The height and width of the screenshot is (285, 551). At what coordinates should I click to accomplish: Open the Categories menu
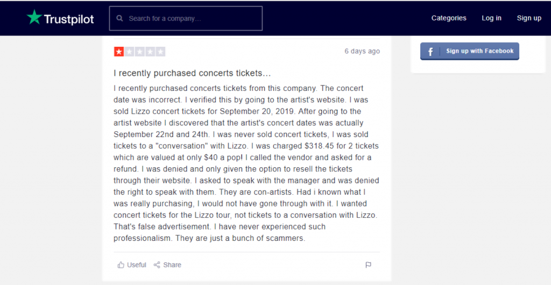pyautogui.click(x=449, y=18)
